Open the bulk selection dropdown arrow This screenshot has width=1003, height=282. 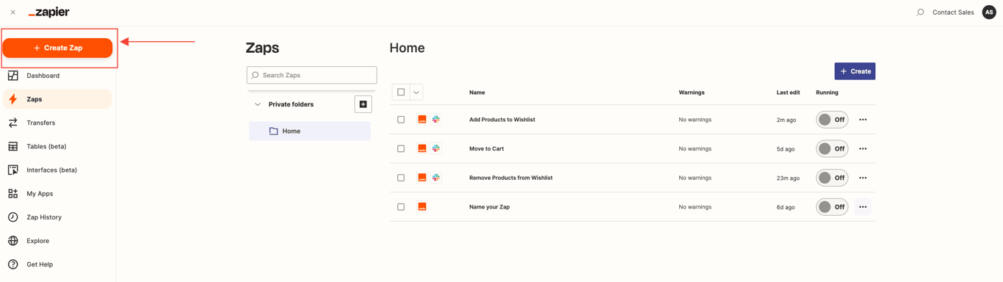point(416,93)
